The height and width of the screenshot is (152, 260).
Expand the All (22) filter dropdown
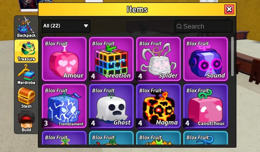pyautogui.click(x=66, y=26)
